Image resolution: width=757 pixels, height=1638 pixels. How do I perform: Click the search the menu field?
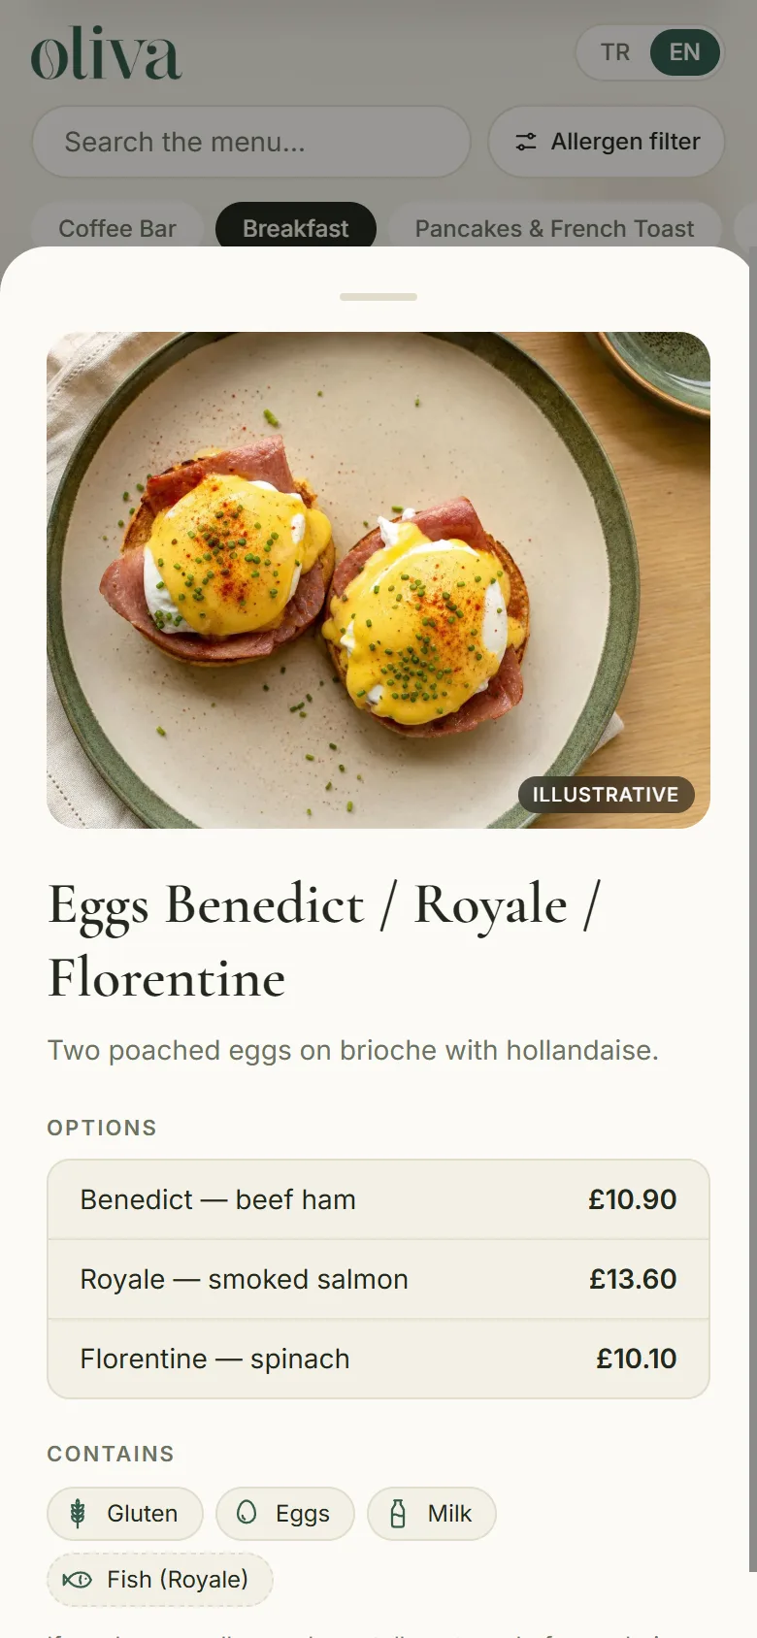tap(251, 142)
